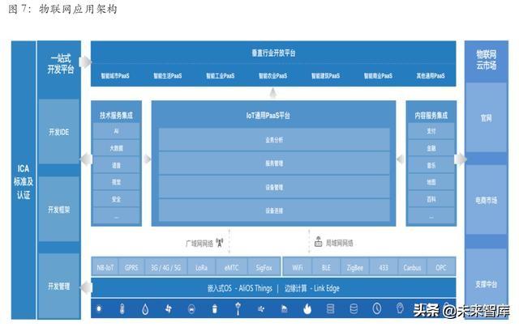
Task: Click the 支付 content service item
Action: (431, 130)
